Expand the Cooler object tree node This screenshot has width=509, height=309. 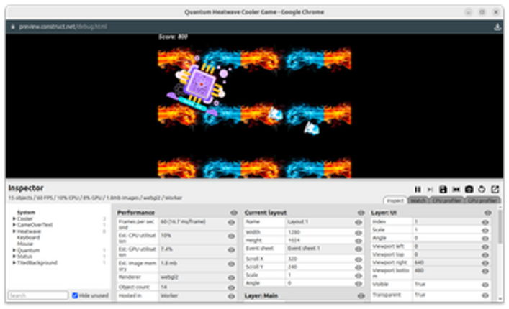click(14, 219)
